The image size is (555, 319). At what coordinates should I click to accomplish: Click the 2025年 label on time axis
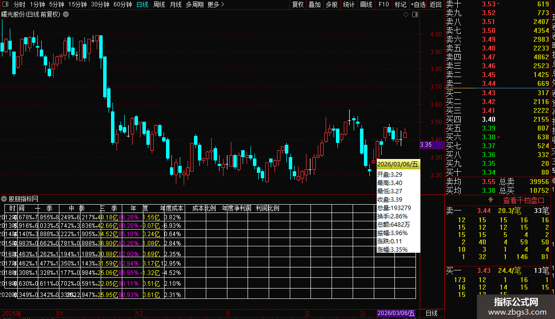coord(12,313)
